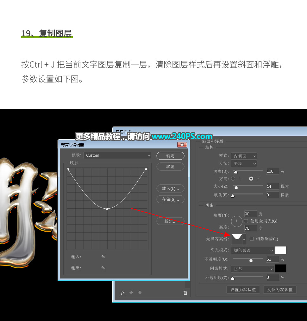
Task: Click the 复位为默认值 button
Action: tap(280, 290)
